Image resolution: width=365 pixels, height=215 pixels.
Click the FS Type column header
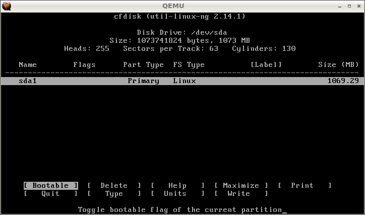tap(189, 65)
